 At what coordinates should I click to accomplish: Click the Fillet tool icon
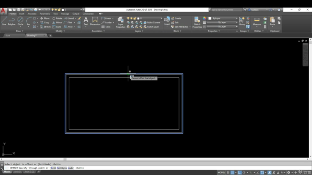coord(65,23)
